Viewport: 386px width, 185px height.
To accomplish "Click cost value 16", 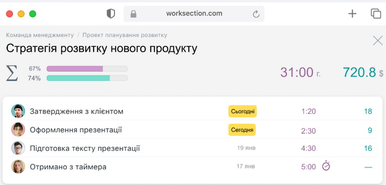I will (x=368, y=148).
